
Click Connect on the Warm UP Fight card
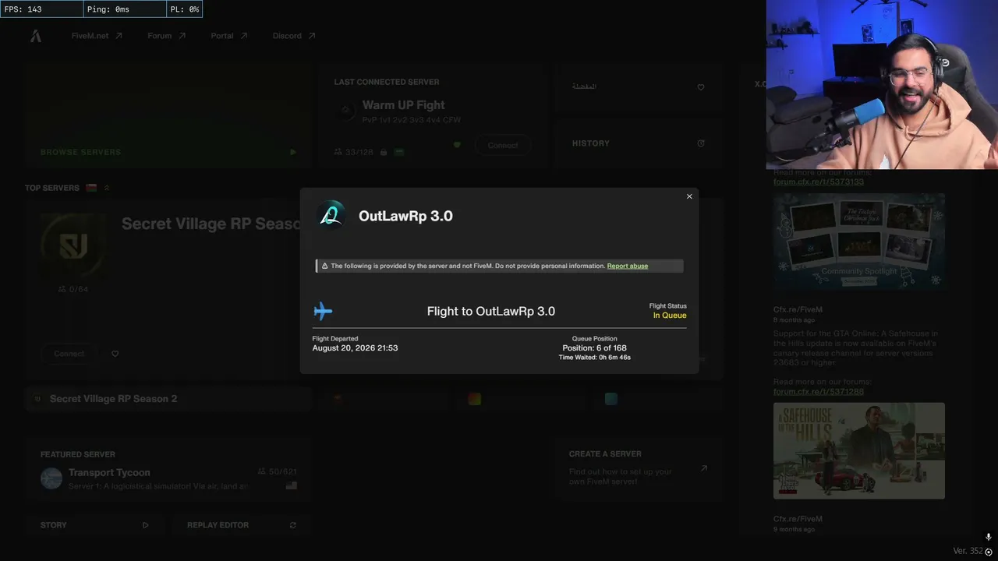point(503,146)
